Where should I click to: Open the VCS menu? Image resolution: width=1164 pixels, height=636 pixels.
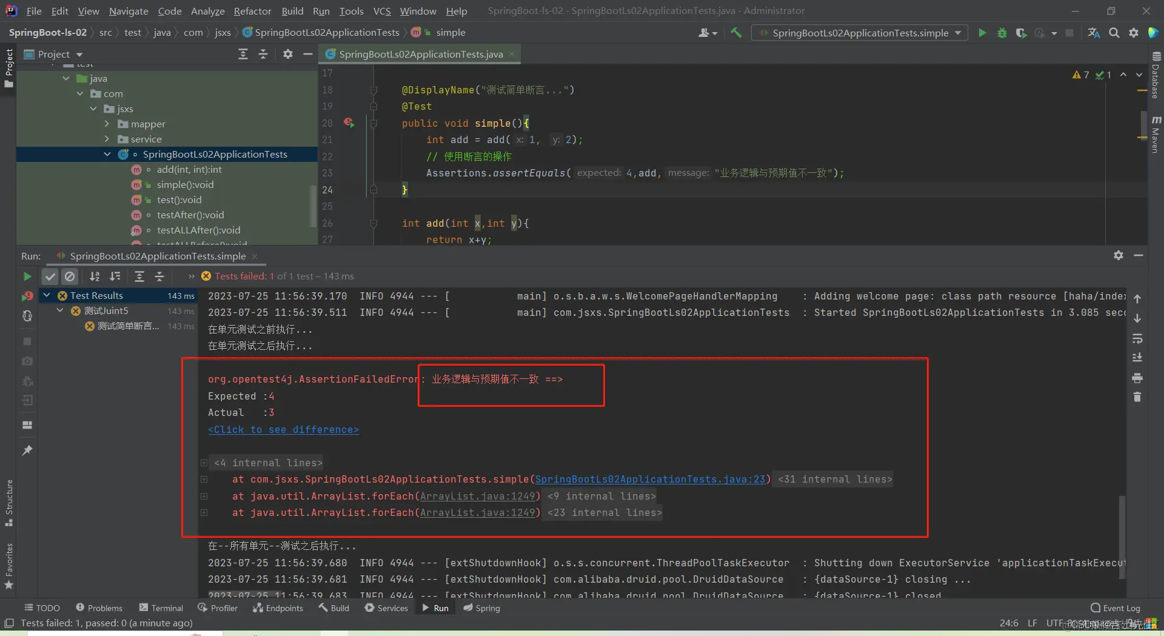382,11
